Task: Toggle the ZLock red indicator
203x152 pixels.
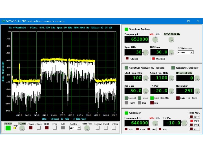Action: (31, 128)
